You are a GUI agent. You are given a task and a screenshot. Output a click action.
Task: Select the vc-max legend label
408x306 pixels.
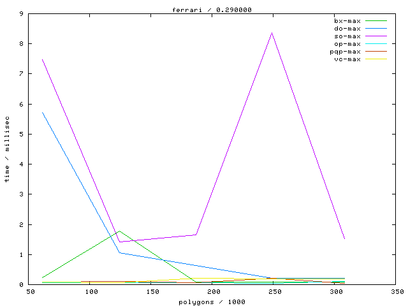tap(347, 59)
